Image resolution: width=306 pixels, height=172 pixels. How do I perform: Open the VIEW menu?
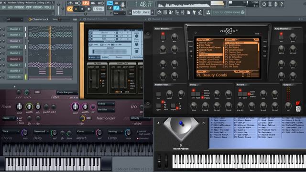pos(29,8)
